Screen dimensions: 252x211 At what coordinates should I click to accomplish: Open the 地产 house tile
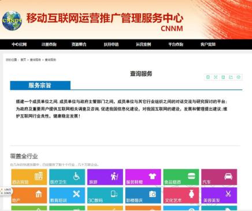pyautogui.click(x=29, y=195)
